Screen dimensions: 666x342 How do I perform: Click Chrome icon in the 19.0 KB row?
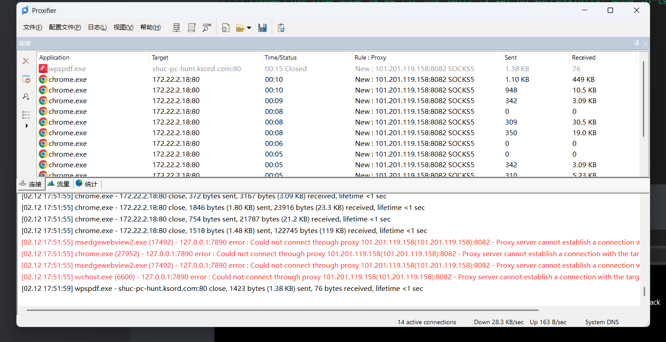43,133
